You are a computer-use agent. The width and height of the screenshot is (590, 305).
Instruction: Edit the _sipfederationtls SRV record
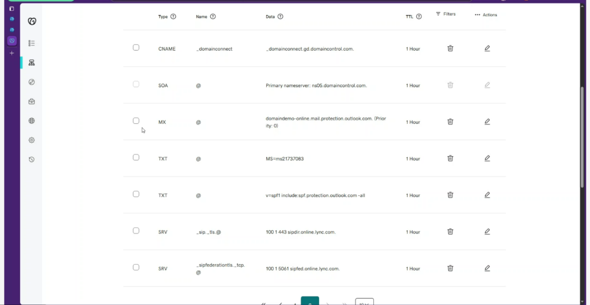tap(487, 268)
